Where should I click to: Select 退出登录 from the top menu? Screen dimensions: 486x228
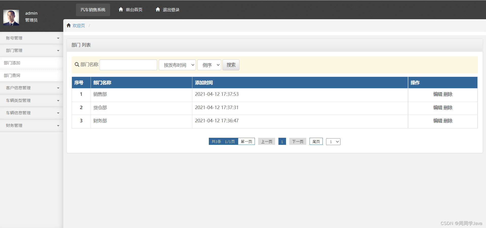(171, 9)
